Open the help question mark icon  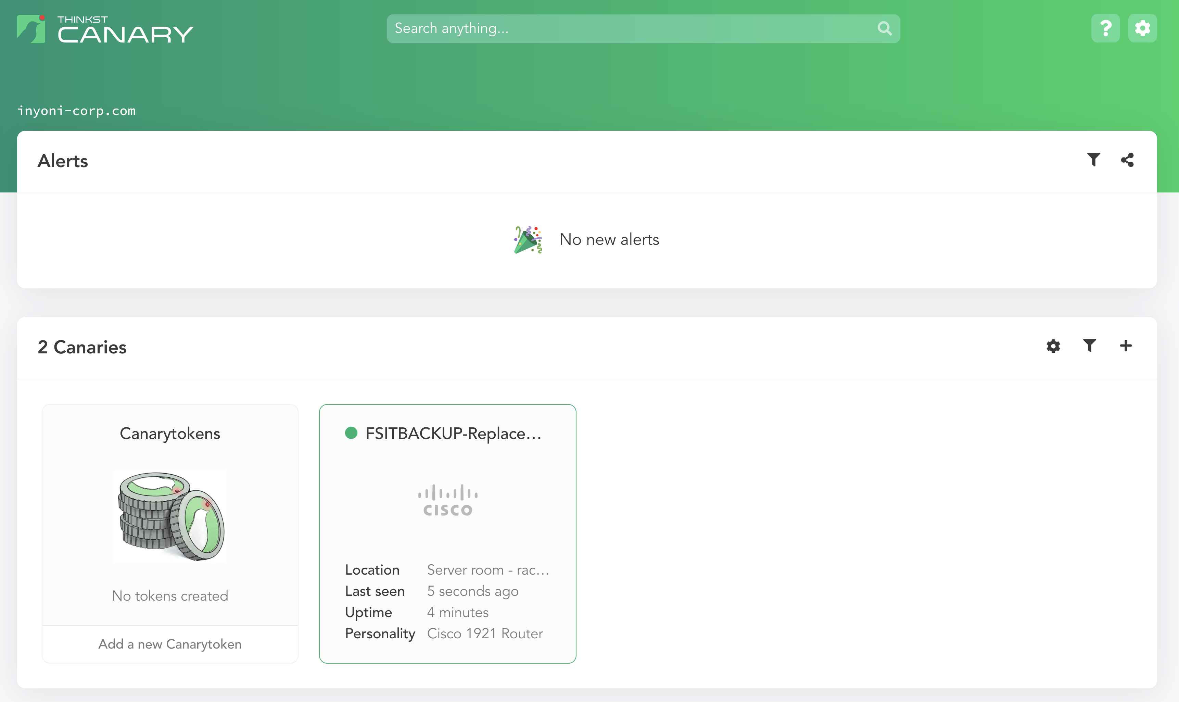1105,28
